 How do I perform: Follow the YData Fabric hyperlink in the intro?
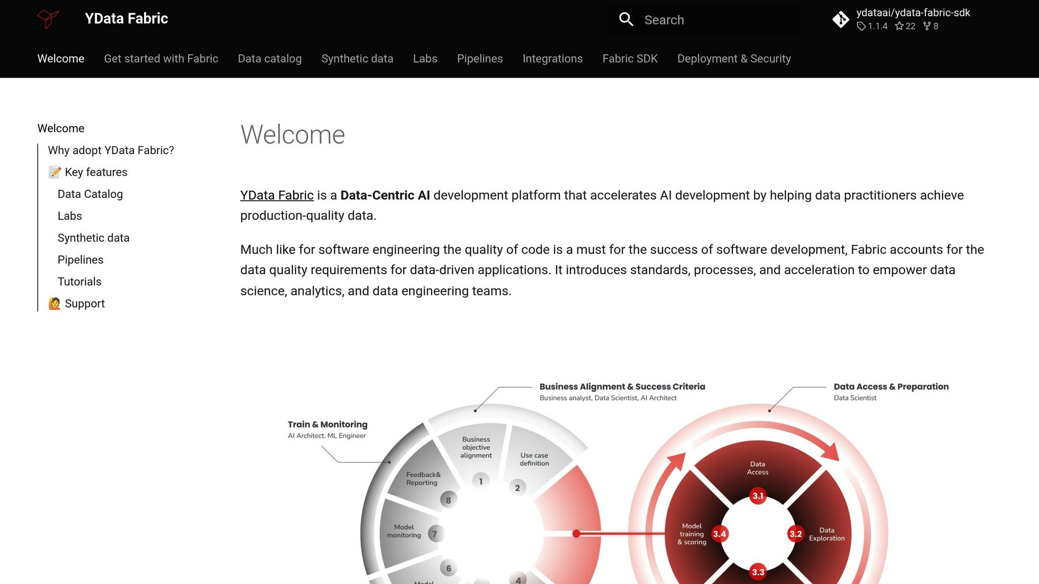tap(276, 195)
